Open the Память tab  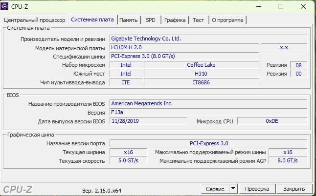click(129, 20)
